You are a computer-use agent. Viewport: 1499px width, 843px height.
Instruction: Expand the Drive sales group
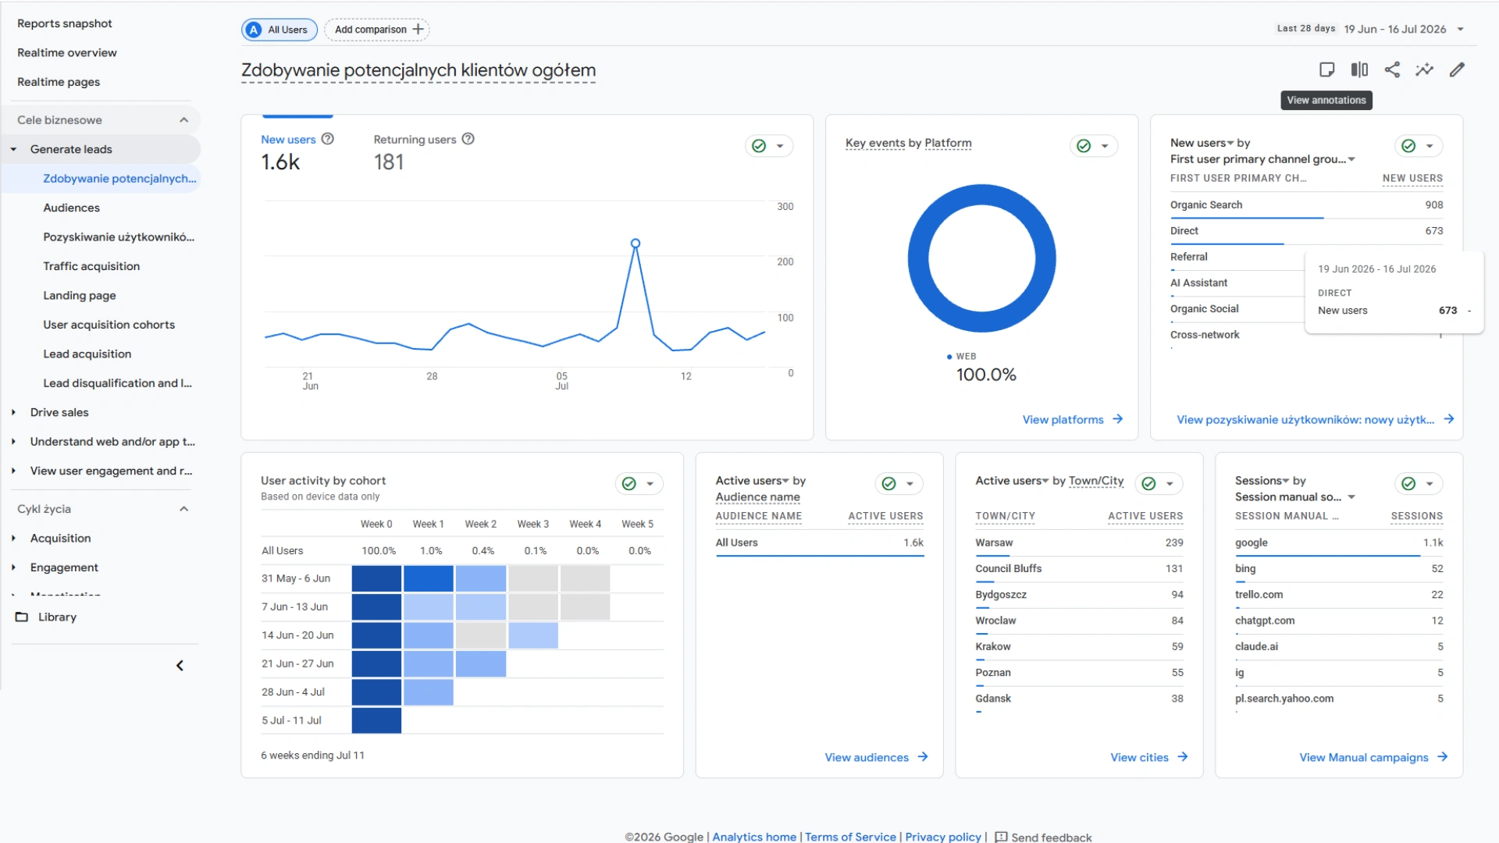point(13,412)
